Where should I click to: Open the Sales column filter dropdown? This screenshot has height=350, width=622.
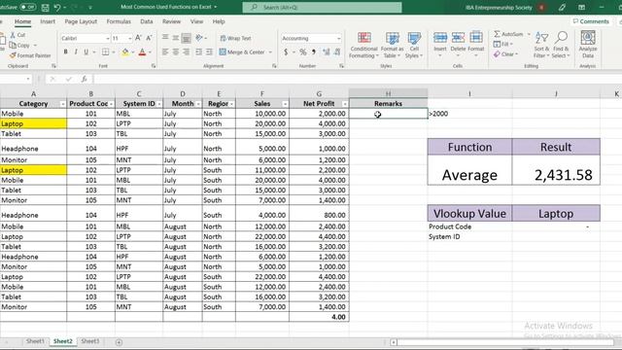(285, 104)
